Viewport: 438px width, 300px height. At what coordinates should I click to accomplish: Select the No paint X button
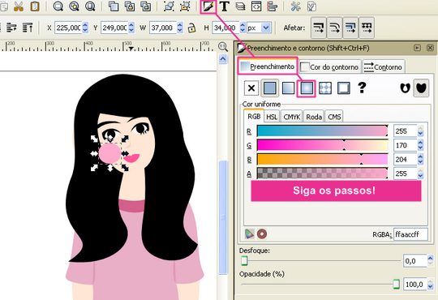click(251, 88)
